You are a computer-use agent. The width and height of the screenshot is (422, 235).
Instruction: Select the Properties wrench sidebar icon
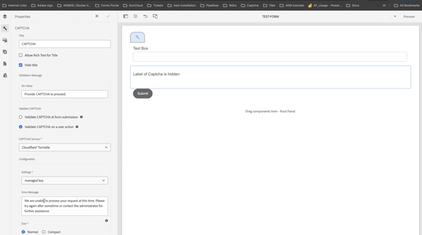[5, 28]
